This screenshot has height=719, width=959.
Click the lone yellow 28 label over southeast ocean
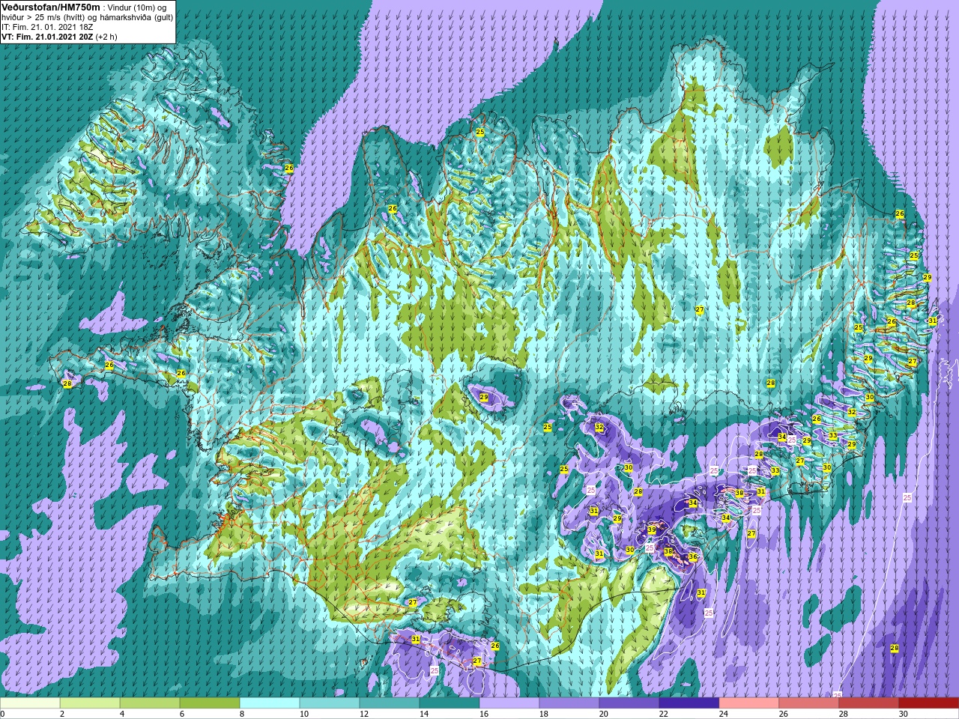(894, 649)
